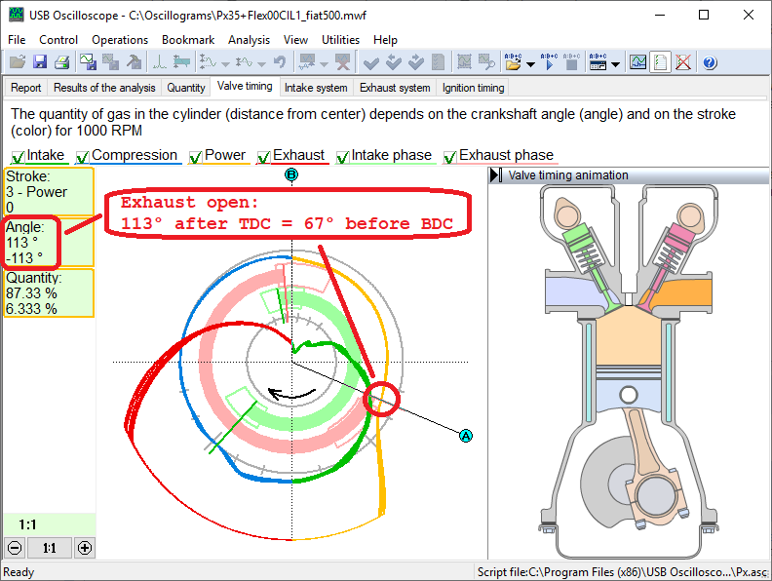
Task: Open the load script dropdown arrow
Action: (x=530, y=64)
